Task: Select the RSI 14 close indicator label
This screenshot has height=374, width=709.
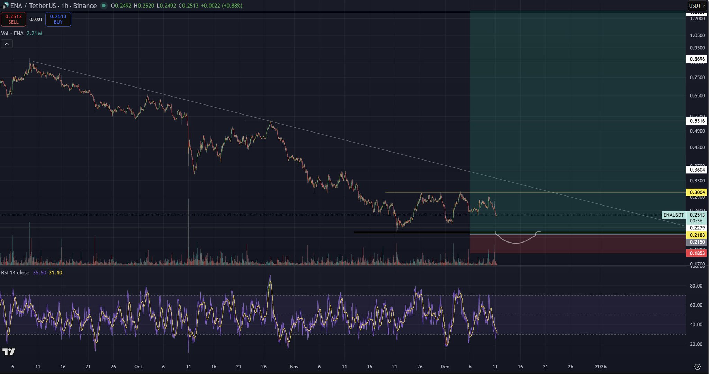Action: 15,273
